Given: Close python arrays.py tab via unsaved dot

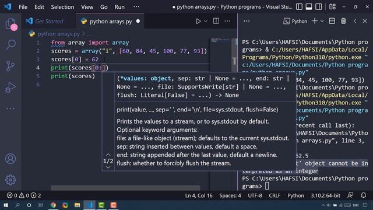Looking at the screenshot, I should click(138, 21).
